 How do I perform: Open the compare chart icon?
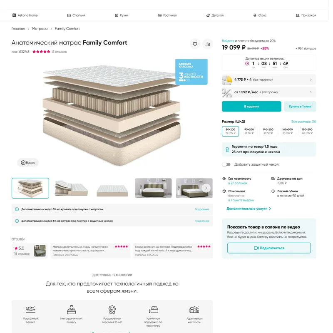pos(207,44)
